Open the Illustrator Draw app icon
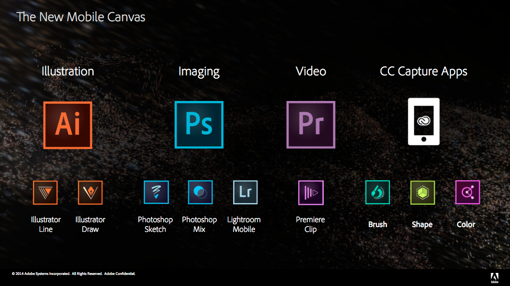 90,192
